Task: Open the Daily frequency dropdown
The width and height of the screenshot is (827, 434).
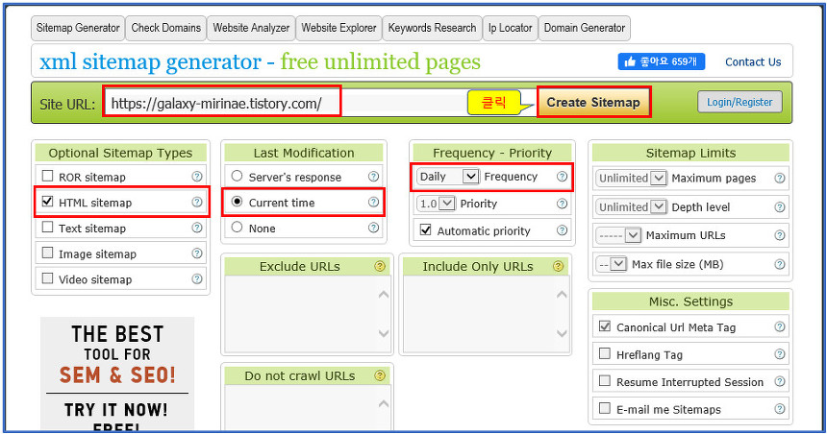Action: tap(448, 177)
